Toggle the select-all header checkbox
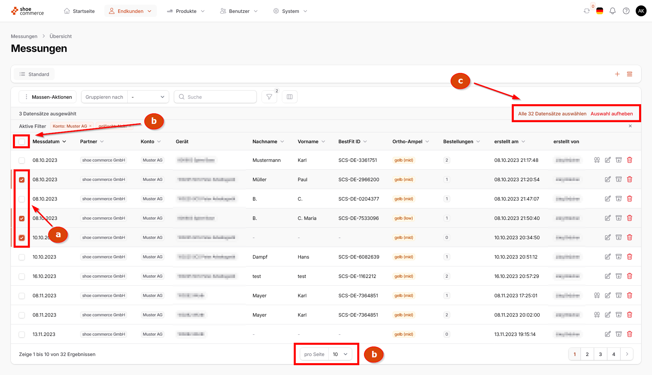 coord(22,142)
